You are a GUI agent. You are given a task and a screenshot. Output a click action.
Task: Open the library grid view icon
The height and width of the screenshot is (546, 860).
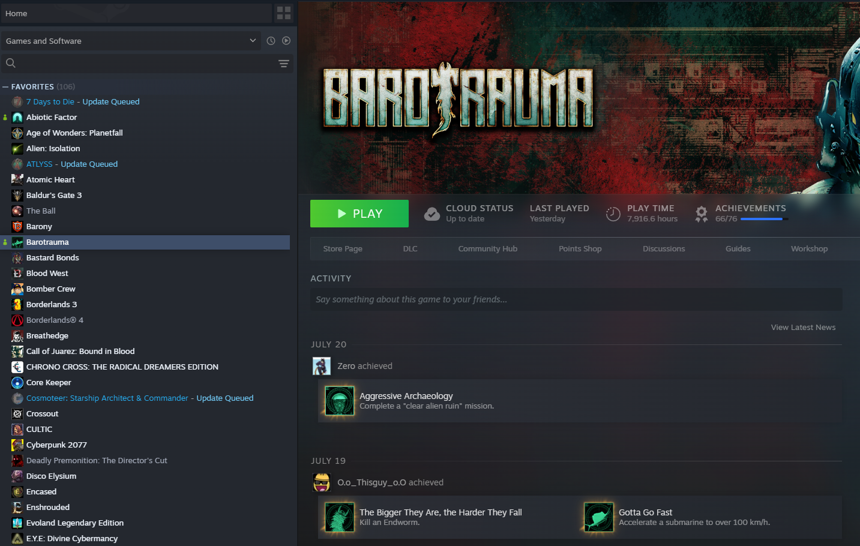tap(284, 13)
